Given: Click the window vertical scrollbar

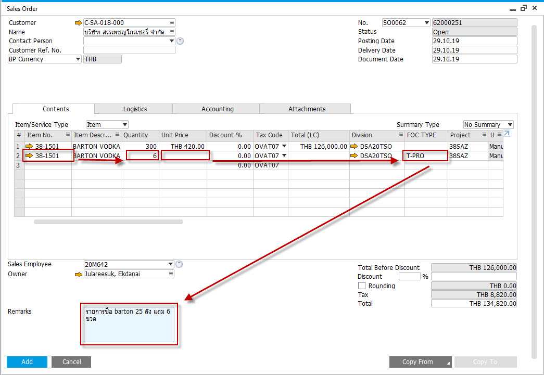Looking at the screenshot, I should tap(534, 192).
